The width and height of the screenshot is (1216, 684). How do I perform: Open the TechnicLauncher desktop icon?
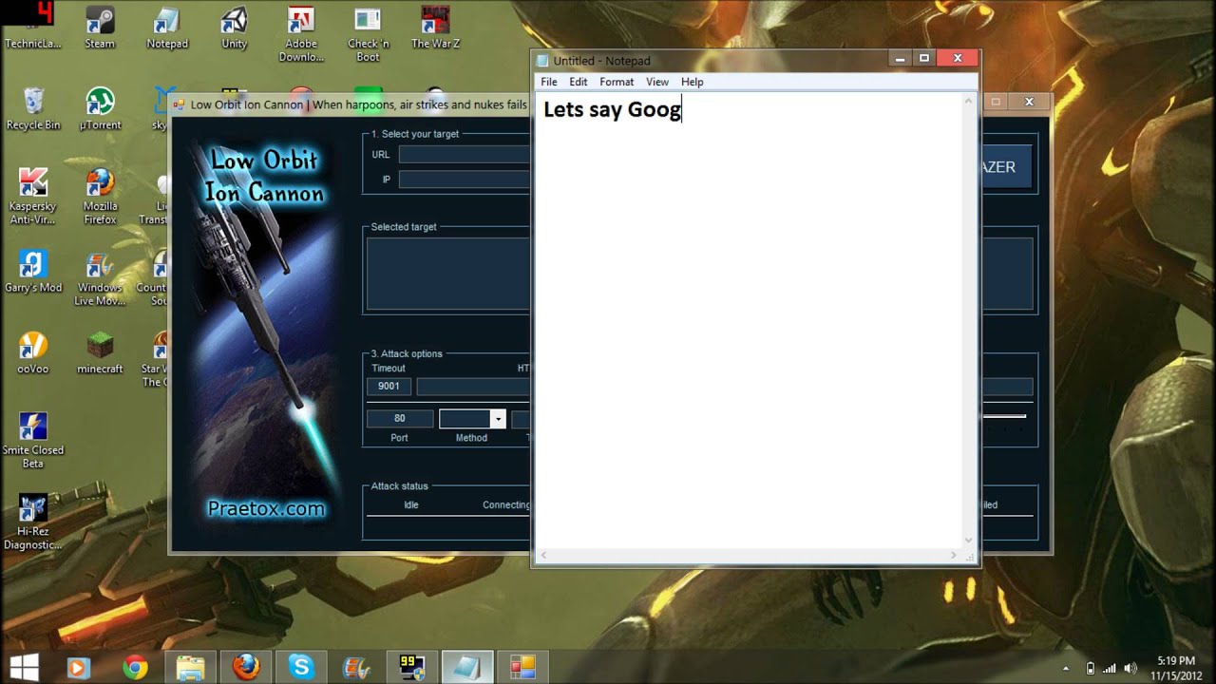coord(32,27)
